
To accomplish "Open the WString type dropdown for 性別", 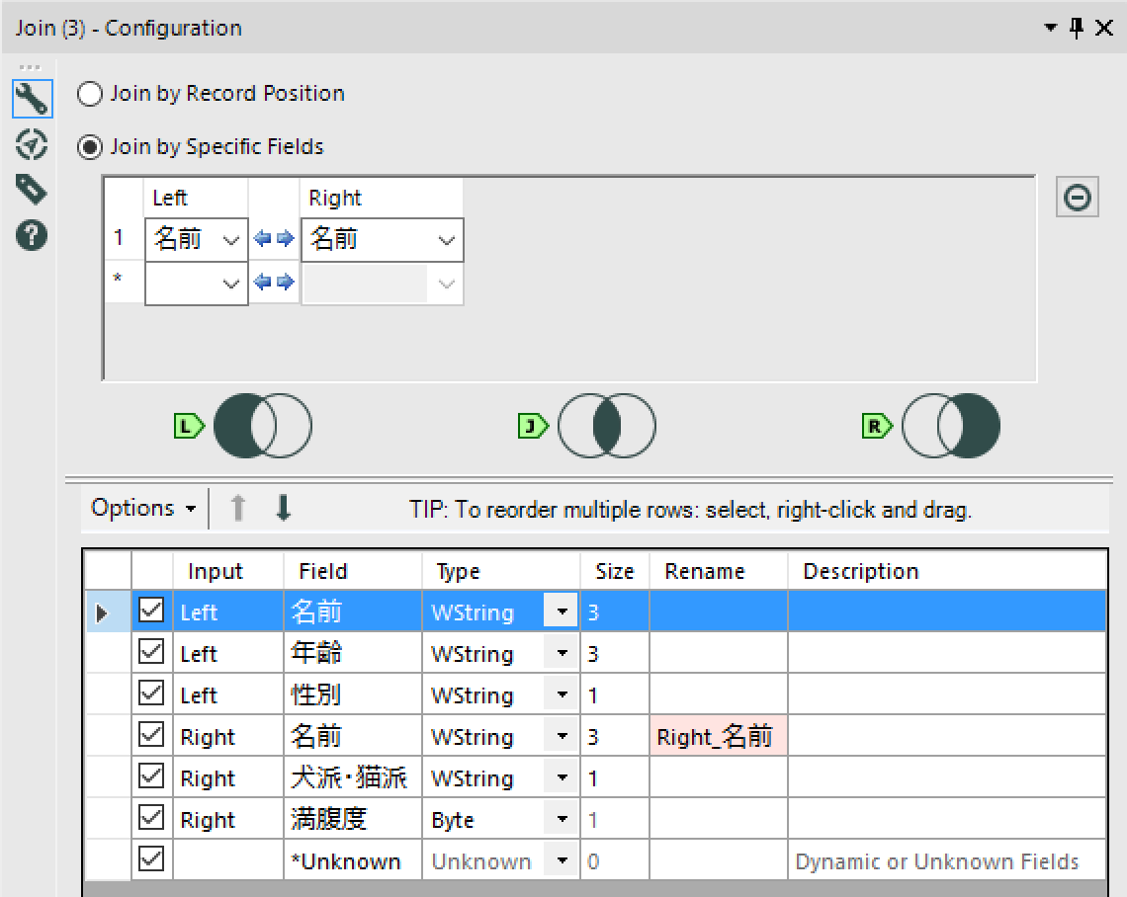I will pos(560,694).
